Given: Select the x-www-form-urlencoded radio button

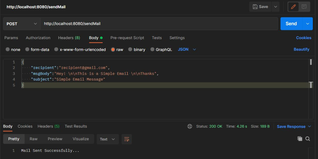Looking at the screenshot, I should click(x=56, y=49).
